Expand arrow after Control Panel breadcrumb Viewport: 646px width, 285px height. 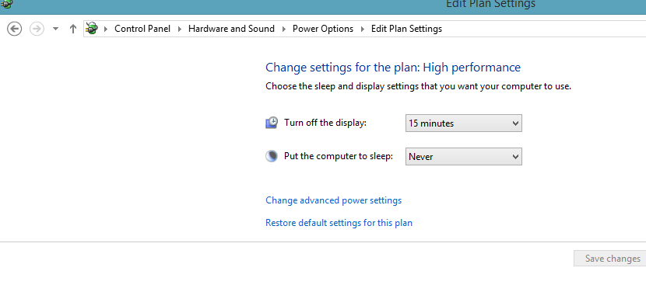(179, 29)
